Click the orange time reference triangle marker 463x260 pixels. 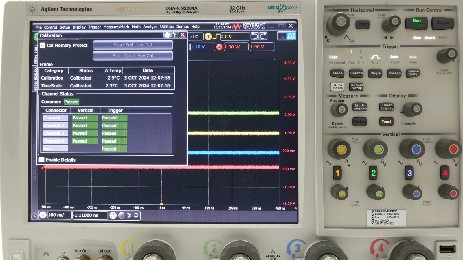(x=161, y=204)
